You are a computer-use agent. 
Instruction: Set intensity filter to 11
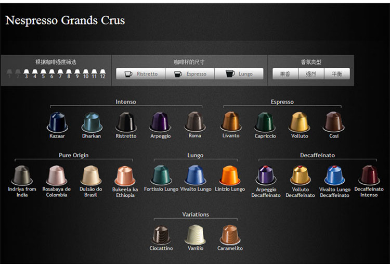94,74
